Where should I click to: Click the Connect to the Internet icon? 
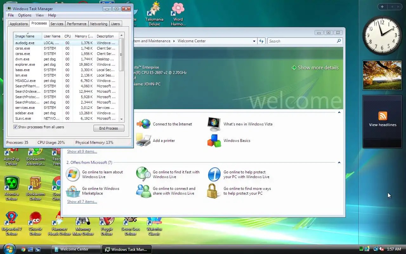[x=144, y=124]
